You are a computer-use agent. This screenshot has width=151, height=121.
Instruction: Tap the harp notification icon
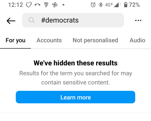point(46,5)
